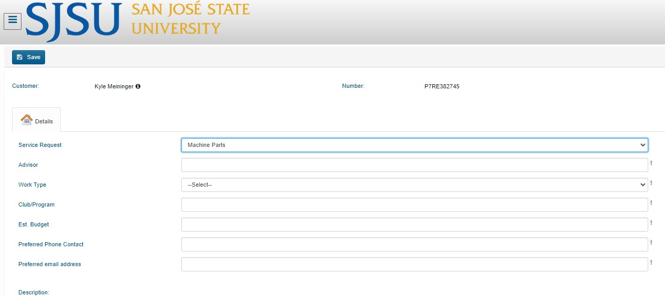The width and height of the screenshot is (665, 297).
Task: Save the service request form
Action: pyautogui.click(x=28, y=57)
